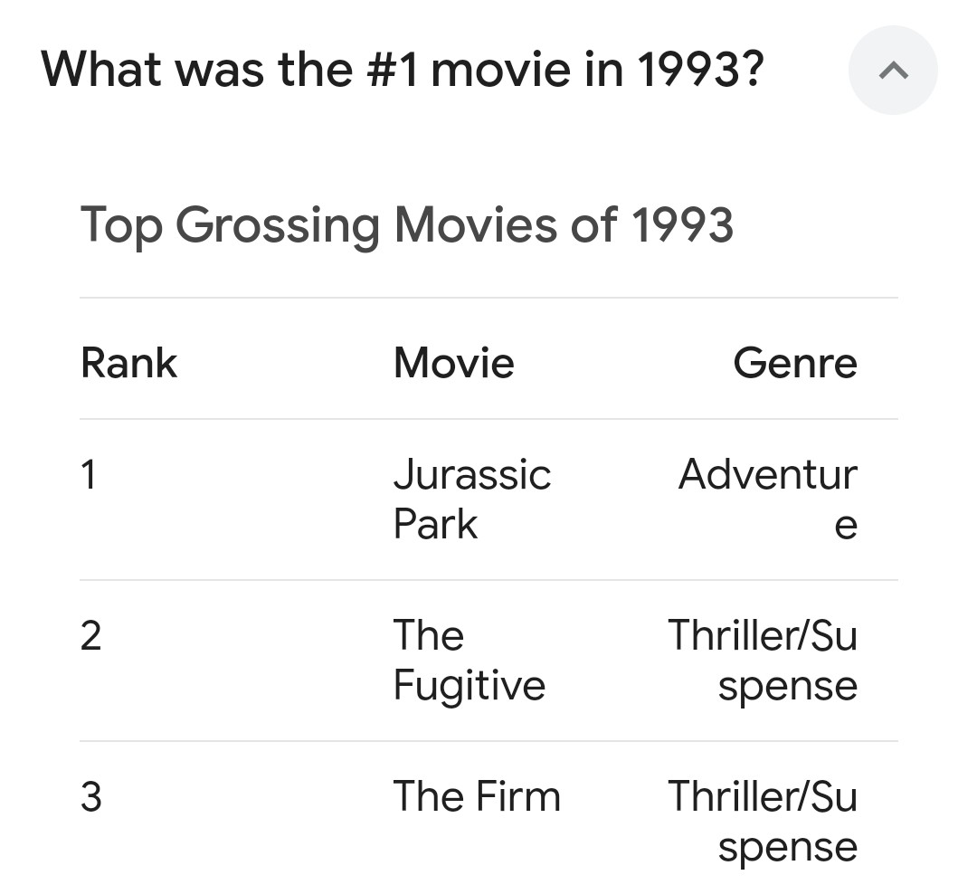Select 'Jurassic Park' in the table
Screen dimensions: 977x894
[472, 499]
